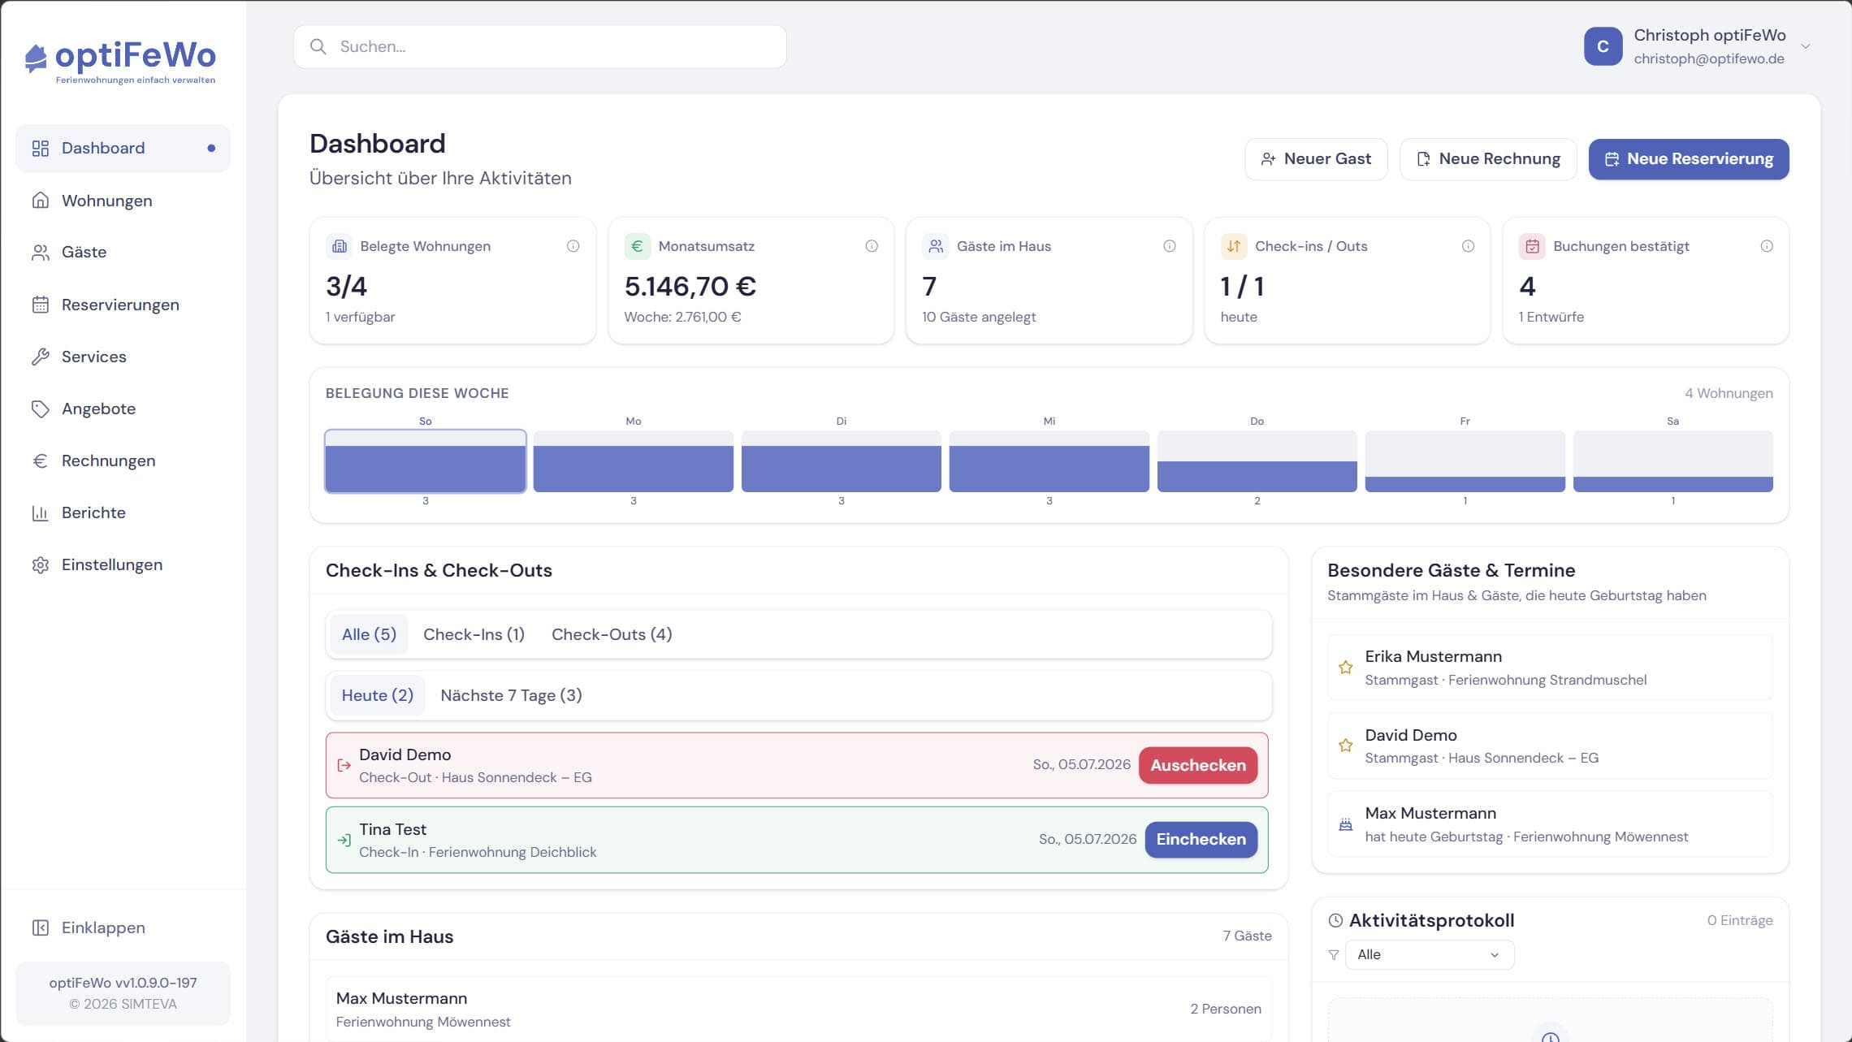Expand the Christoph optiFeWo account menu

coord(1806,46)
